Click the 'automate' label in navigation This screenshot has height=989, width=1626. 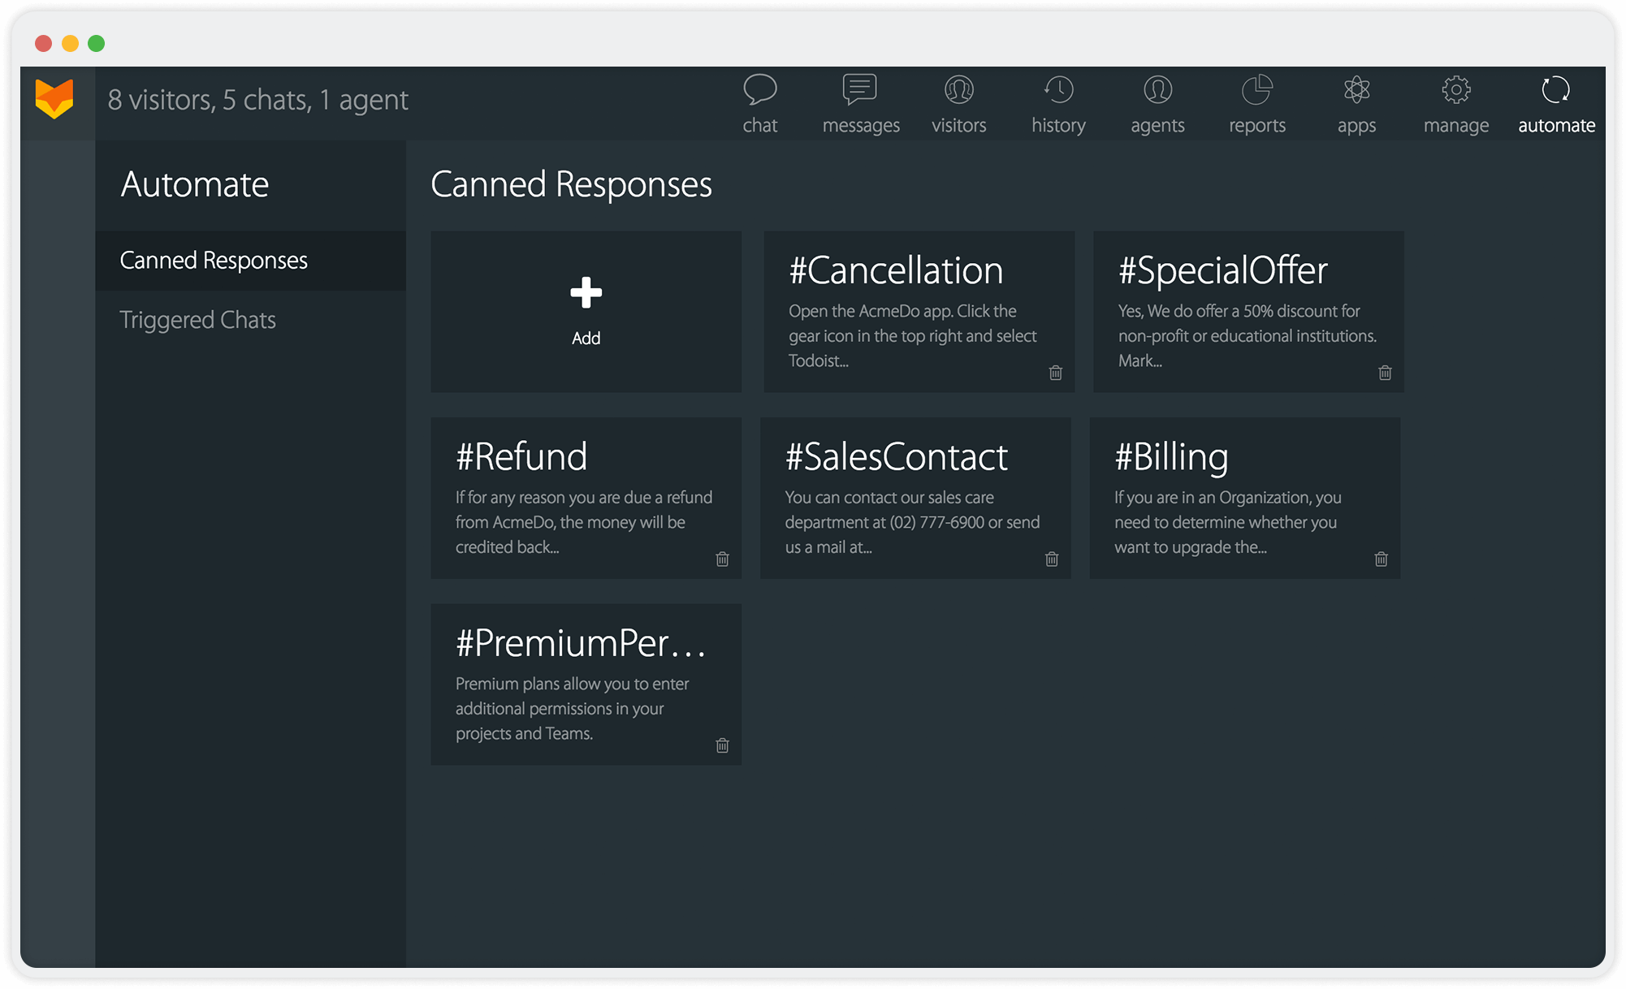pyautogui.click(x=1557, y=126)
